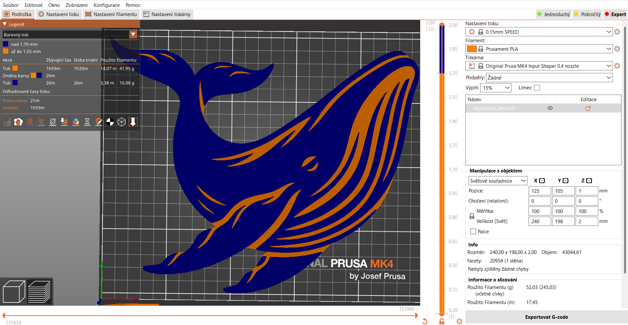628x325 pixels.
Task: Open Výplň 15% infill dropdown
Action: 495,88
